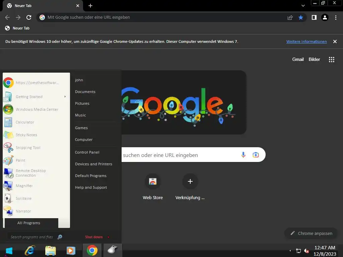Close the Neuer Tab tab

(x=78, y=6)
